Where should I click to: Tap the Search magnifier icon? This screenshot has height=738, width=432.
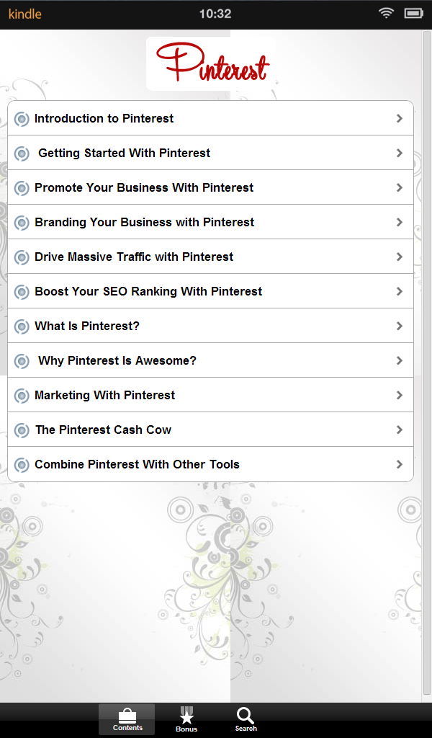click(x=246, y=716)
